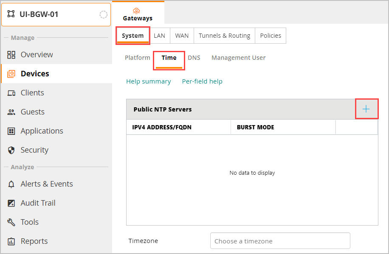389x254 pixels.
Task: Click the Alerts & Events bell icon
Action: (11, 184)
